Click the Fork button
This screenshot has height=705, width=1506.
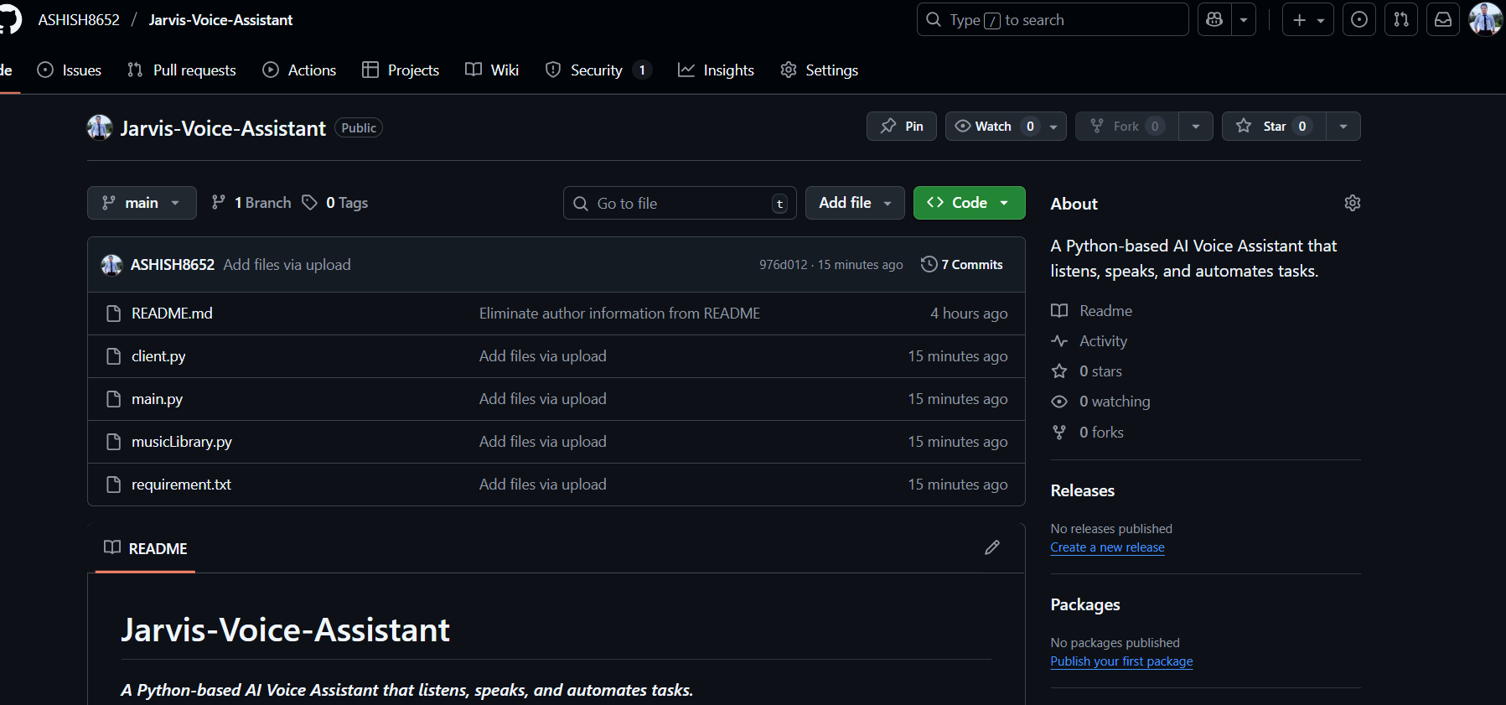point(1126,127)
